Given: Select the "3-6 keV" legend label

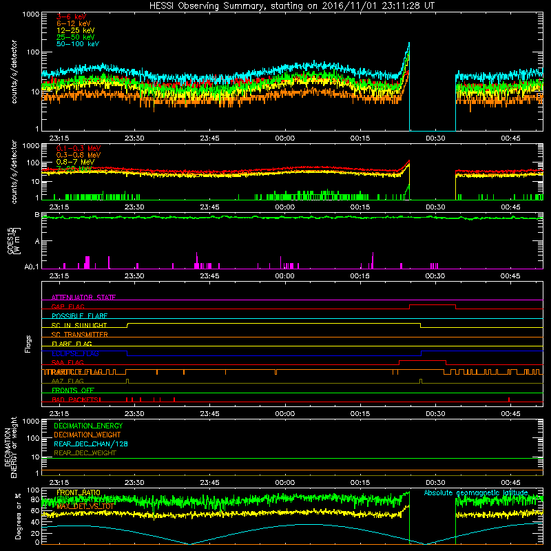Looking at the screenshot, I should [72, 17].
